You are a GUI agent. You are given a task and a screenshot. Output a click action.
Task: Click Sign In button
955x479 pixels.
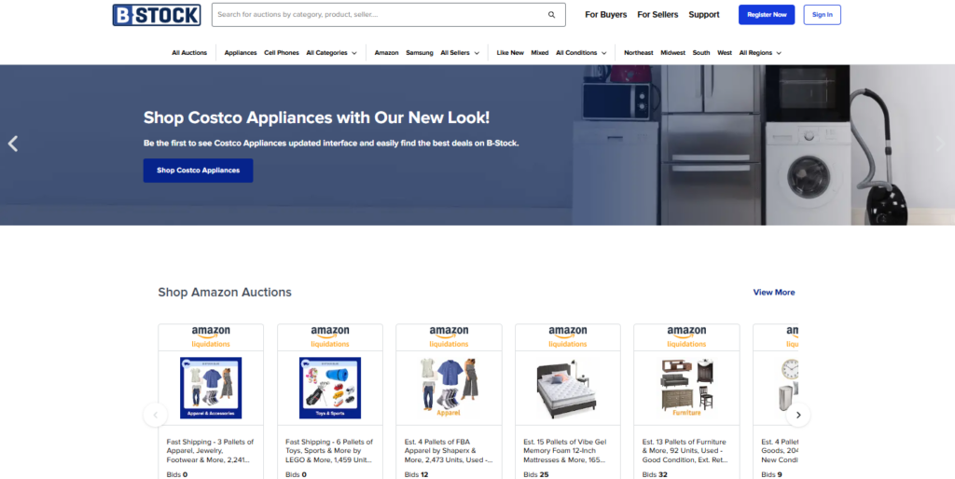(x=823, y=15)
